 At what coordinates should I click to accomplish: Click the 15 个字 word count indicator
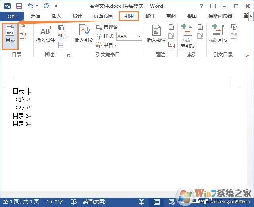point(55,202)
